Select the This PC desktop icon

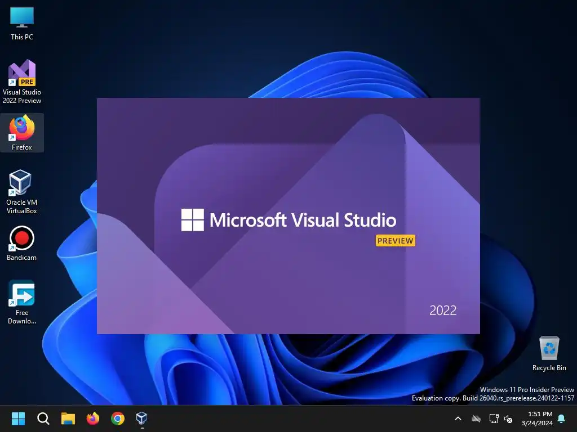pyautogui.click(x=22, y=22)
